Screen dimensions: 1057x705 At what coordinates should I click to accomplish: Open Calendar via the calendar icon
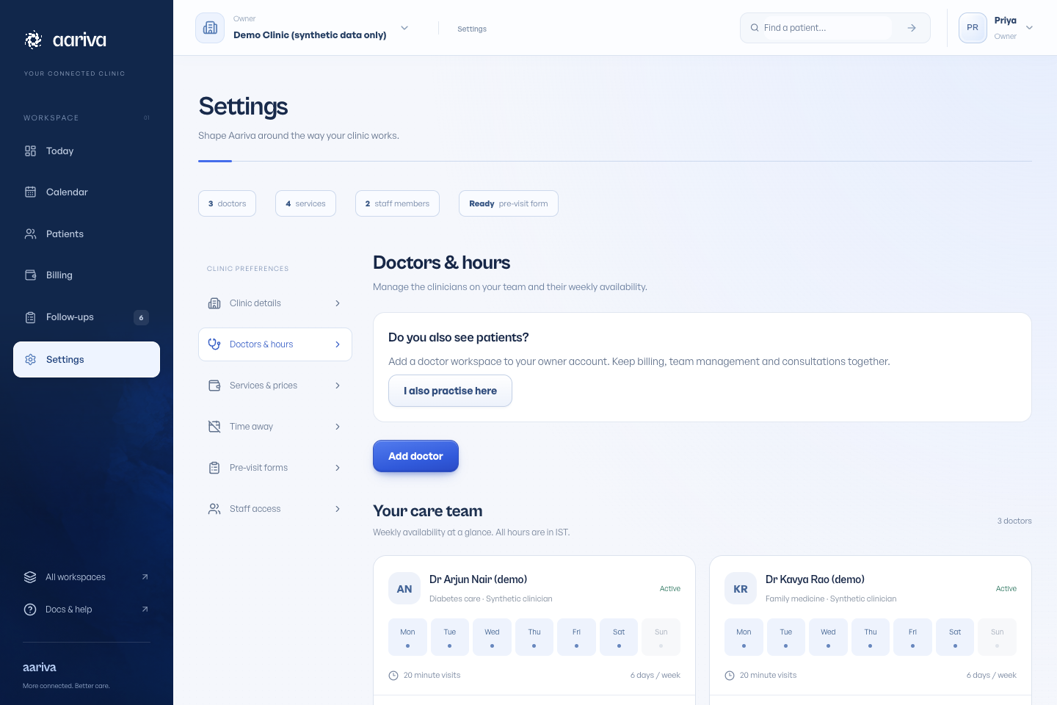30,192
